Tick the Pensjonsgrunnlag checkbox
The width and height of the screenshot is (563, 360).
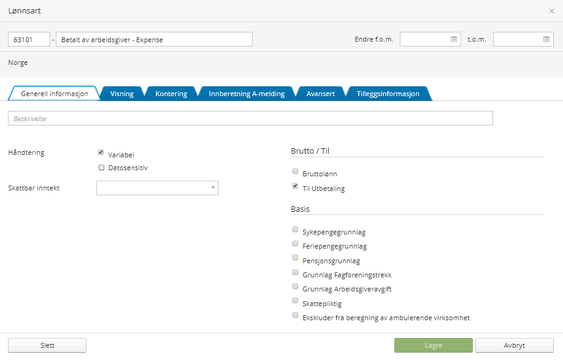(x=295, y=258)
